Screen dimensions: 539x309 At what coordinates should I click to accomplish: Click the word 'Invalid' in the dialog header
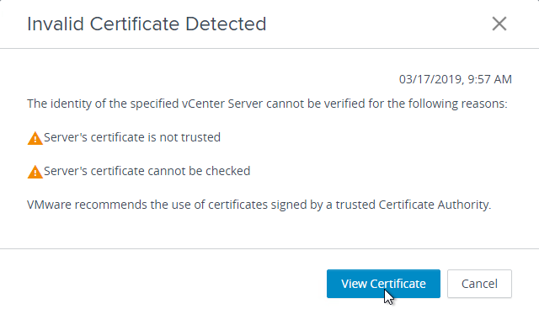56,24
